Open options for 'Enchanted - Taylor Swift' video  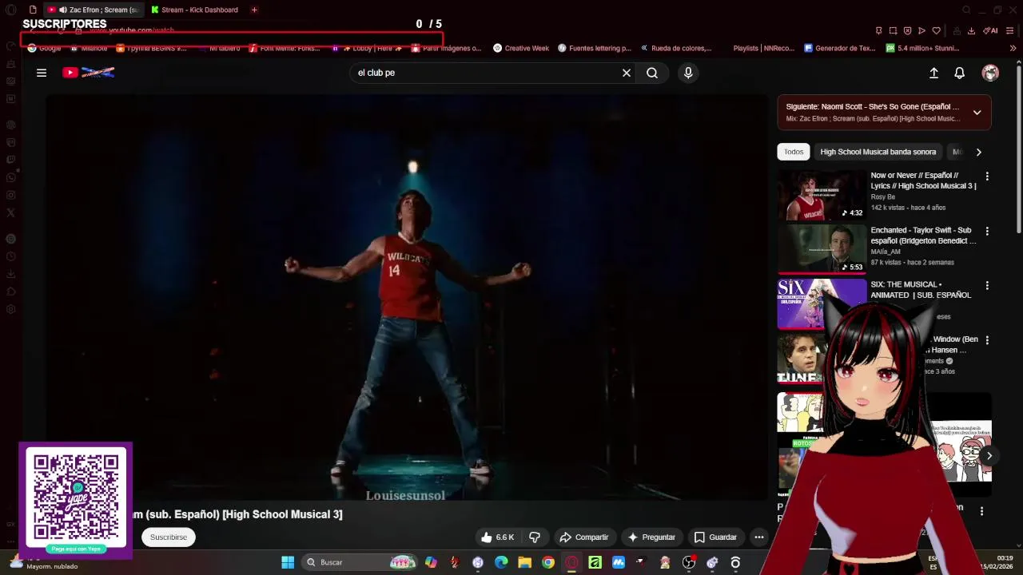[x=987, y=232]
